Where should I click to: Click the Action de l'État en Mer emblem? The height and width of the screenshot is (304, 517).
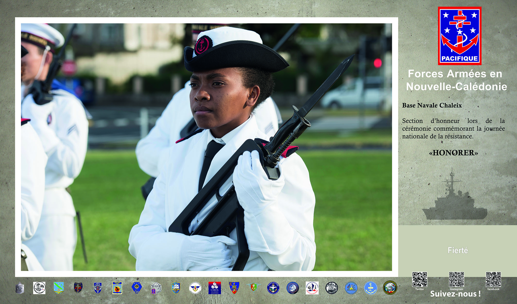click(273, 288)
